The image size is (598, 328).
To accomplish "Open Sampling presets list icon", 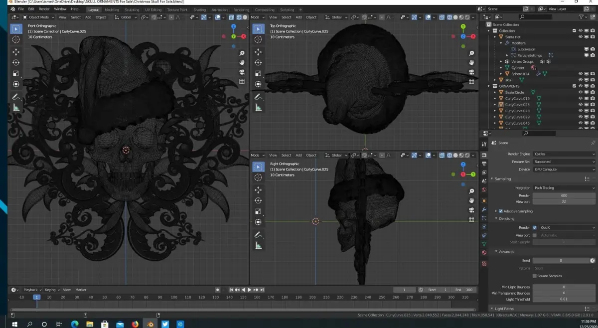I will pyautogui.click(x=587, y=179).
